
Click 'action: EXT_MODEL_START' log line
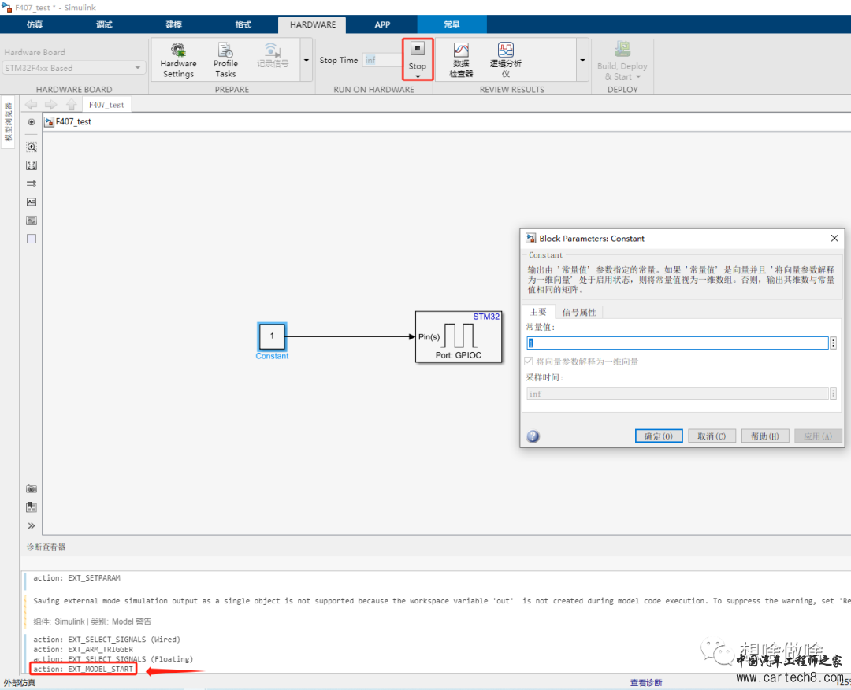click(83, 669)
